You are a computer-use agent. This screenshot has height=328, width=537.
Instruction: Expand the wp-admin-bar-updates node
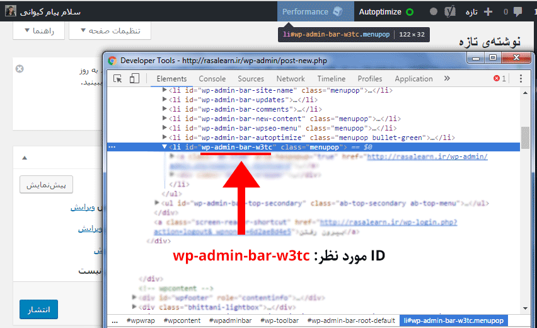pos(165,100)
